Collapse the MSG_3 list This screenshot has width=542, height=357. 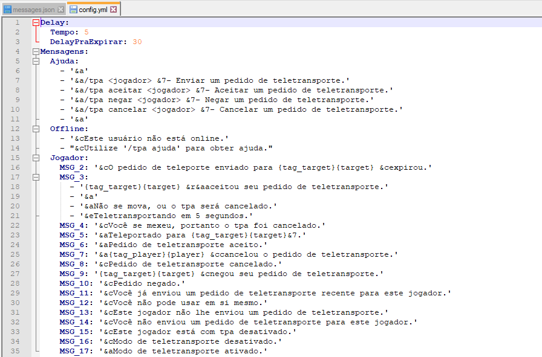pos(36,177)
